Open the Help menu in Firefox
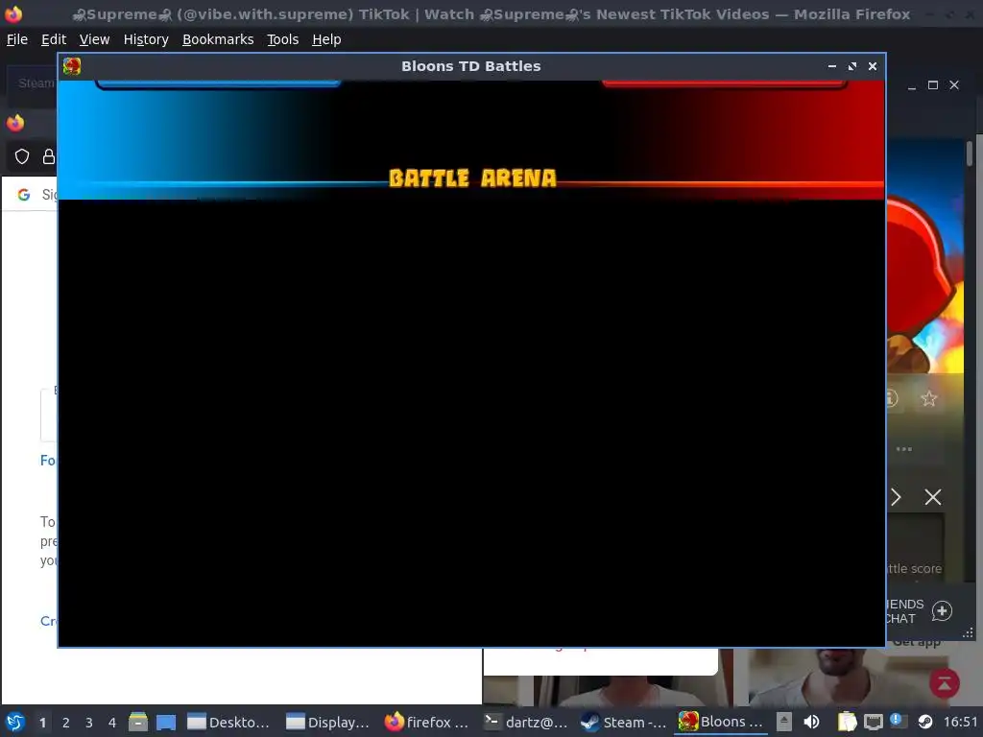This screenshot has width=983, height=737. tap(326, 39)
